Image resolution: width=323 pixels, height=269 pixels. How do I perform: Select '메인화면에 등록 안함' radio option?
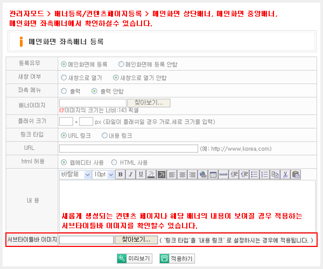click(121, 63)
